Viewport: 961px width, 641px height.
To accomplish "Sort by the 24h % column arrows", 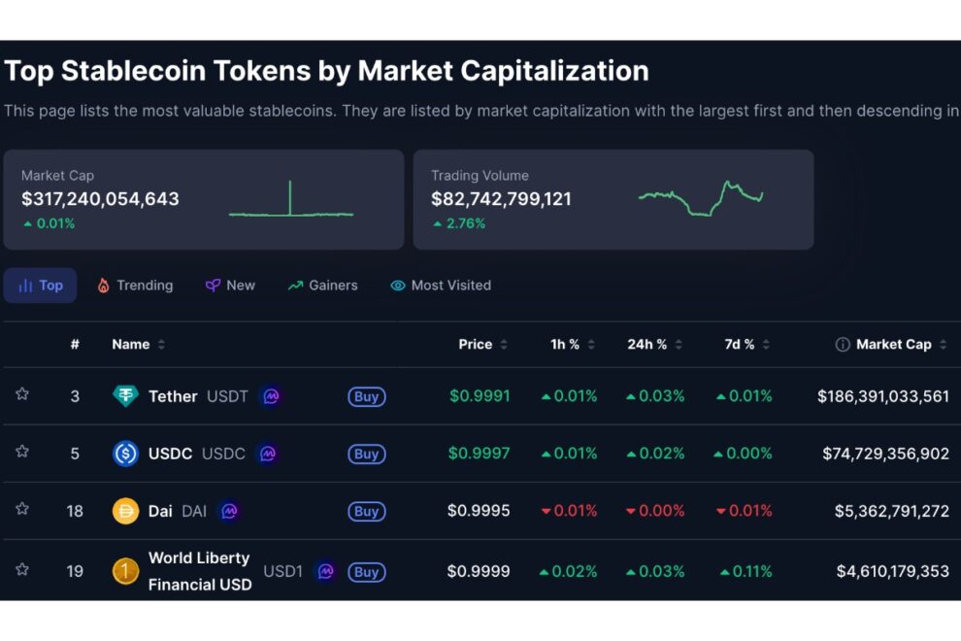I will click(x=679, y=345).
